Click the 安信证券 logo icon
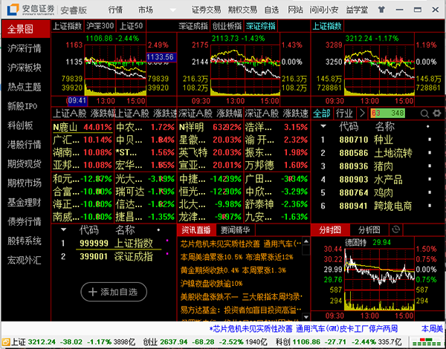Screen dimensions: 446x349 (x=13, y=10)
